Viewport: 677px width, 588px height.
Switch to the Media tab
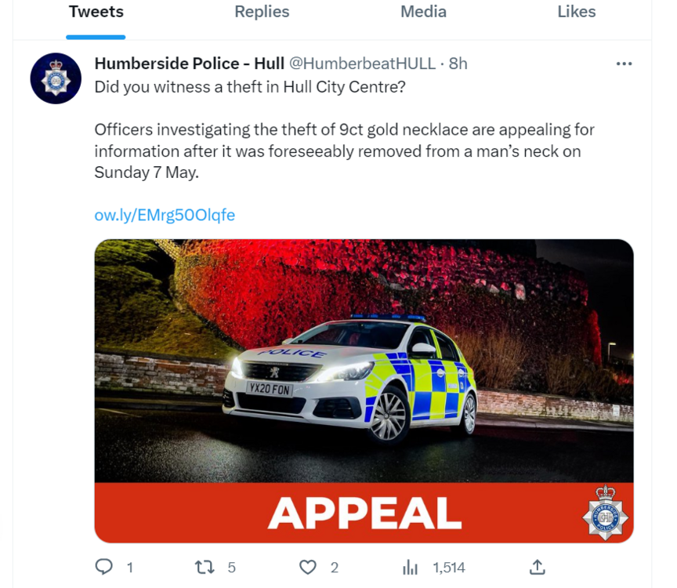click(423, 12)
